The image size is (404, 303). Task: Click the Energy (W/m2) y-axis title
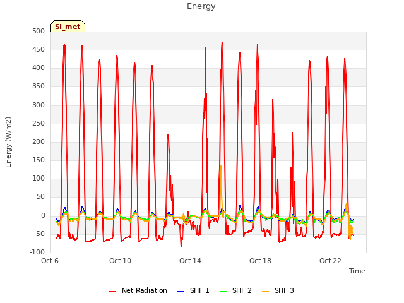pyautogui.click(x=8, y=142)
